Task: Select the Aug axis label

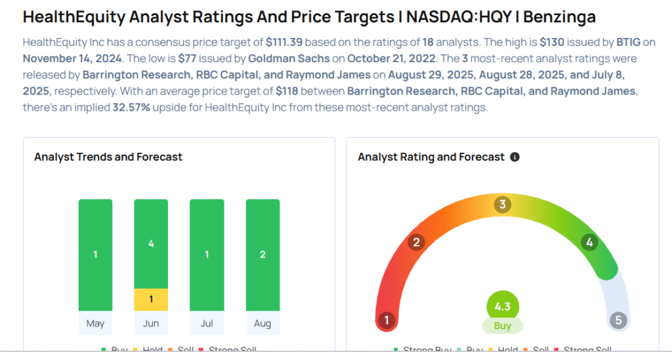Action: click(262, 323)
